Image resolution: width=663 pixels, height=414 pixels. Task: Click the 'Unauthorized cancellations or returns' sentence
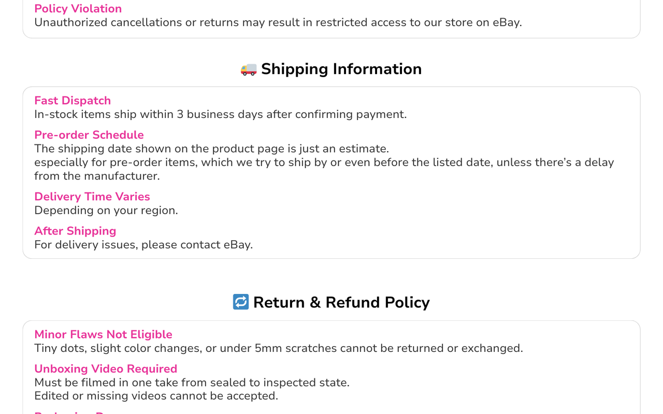point(278,23)
